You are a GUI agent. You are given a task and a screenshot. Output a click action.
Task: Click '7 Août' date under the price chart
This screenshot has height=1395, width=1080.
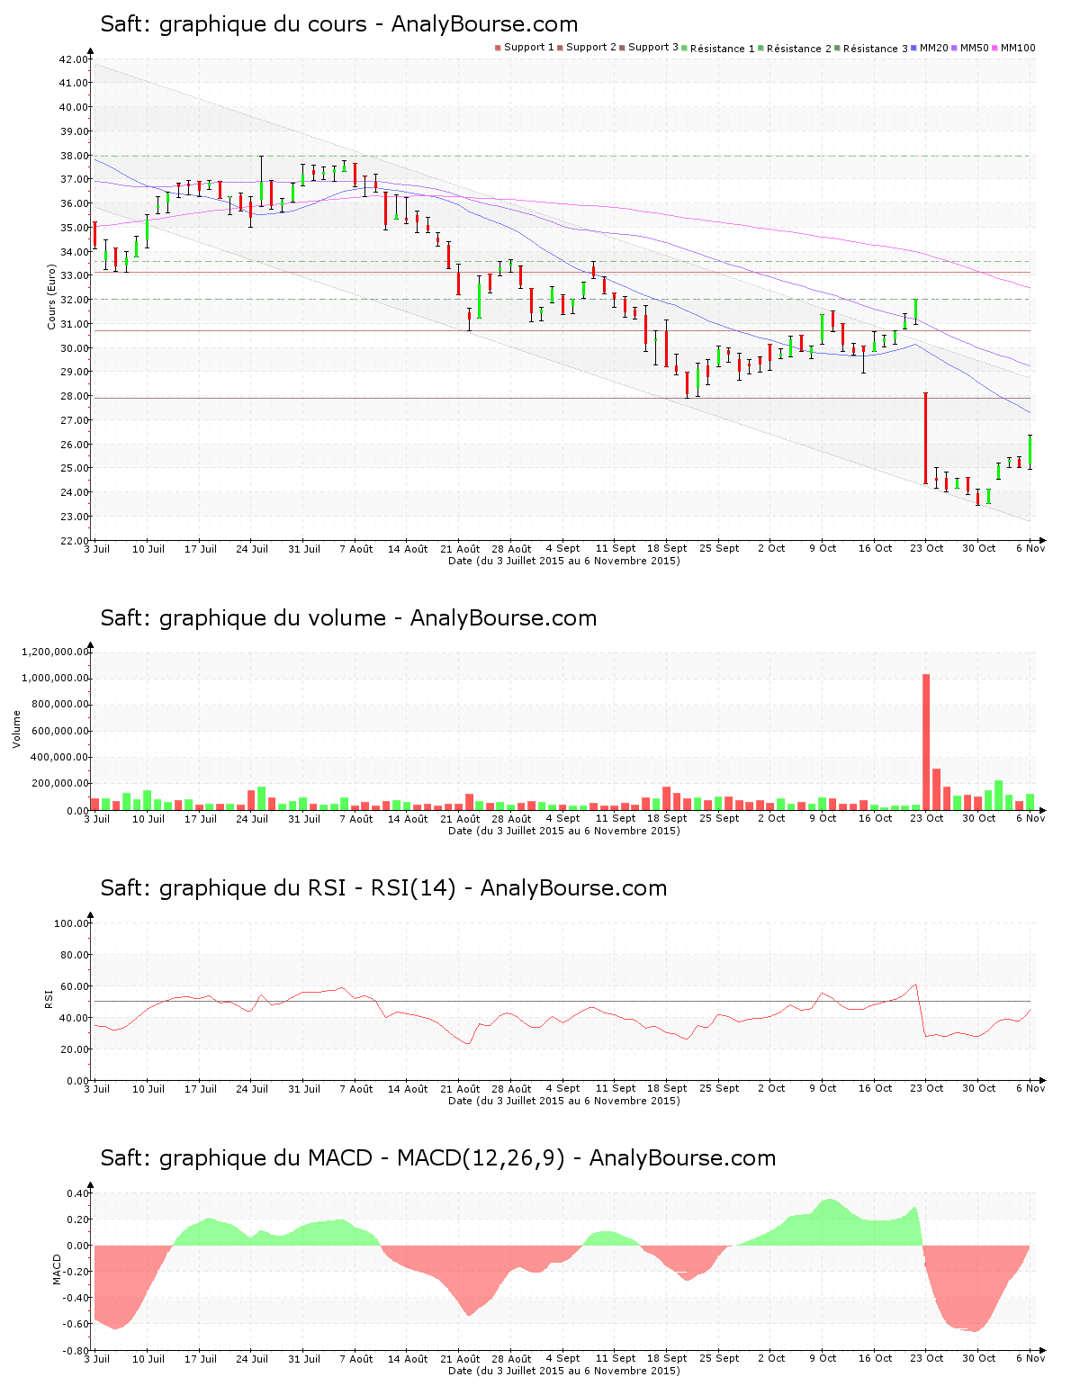[355, 549]
